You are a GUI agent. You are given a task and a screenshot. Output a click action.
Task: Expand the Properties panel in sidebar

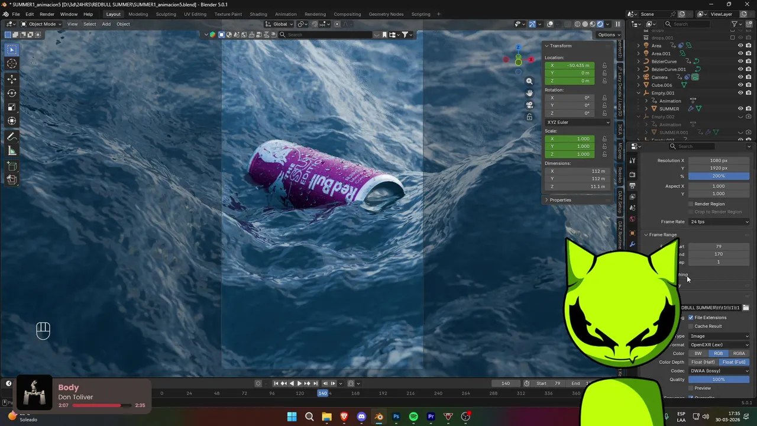(x=560, y=200)
